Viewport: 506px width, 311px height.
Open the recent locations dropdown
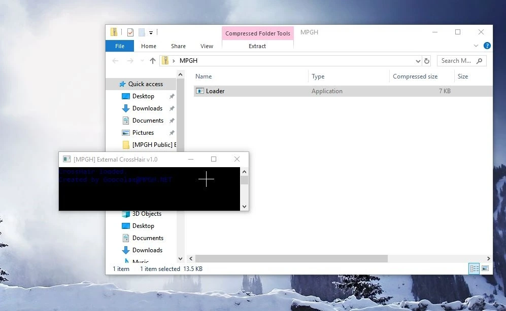[142, 60]
